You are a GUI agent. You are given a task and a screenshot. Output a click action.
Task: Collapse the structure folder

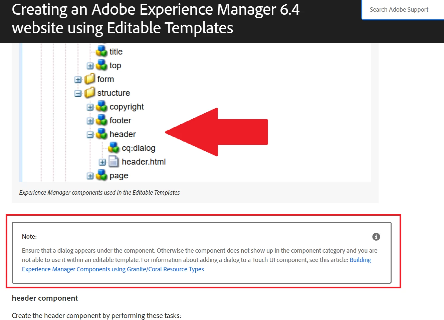[78, 93]
